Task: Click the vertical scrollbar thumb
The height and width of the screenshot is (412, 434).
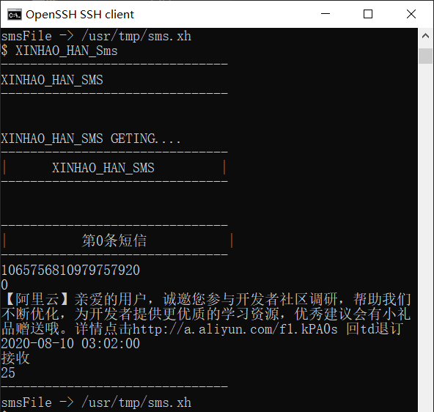Action: click(x=425, y=56)
